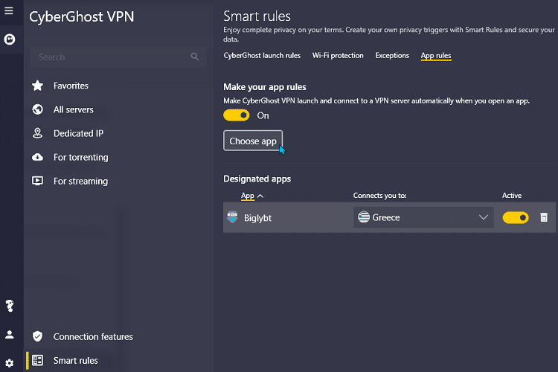Click the torrenting cloud download icon
This screenshot has height=372, width=558.
pos(37,157)
